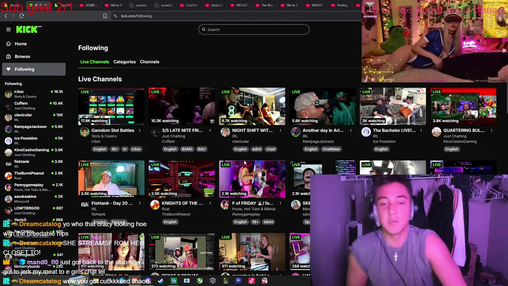Switch to the Channels tab
The height and width of the screenshot is (286, 508).
coord(150,62)
